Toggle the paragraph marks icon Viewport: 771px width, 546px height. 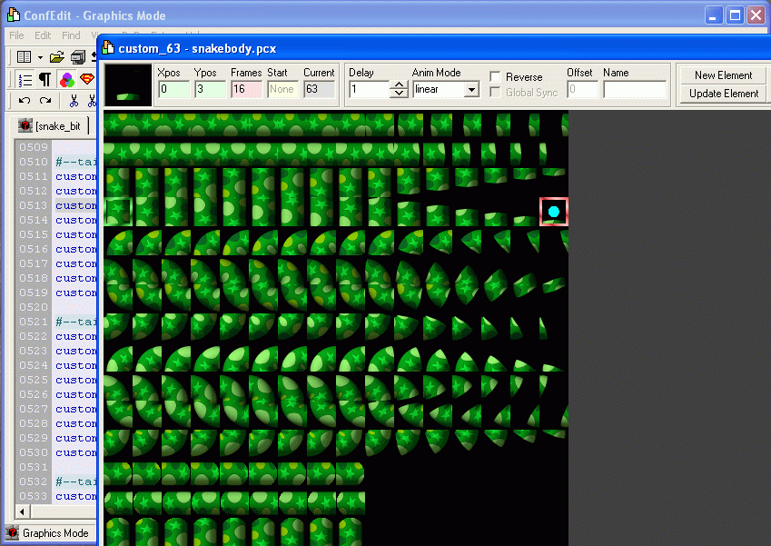44,80
